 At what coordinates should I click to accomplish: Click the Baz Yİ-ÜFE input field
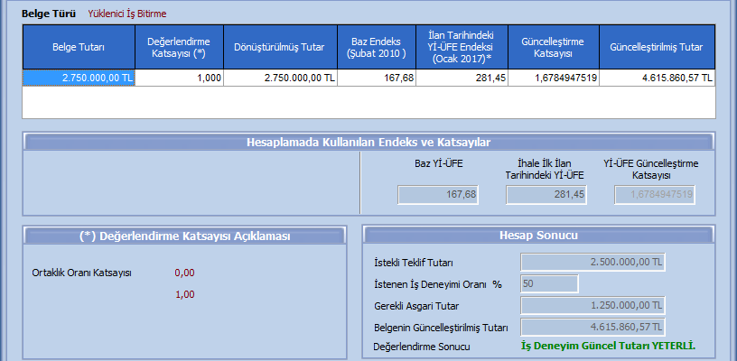(x=438, y=194)
